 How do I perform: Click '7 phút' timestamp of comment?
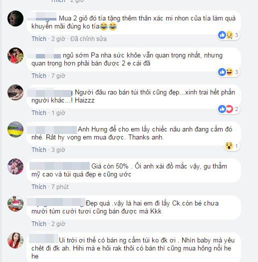(60, 187)
